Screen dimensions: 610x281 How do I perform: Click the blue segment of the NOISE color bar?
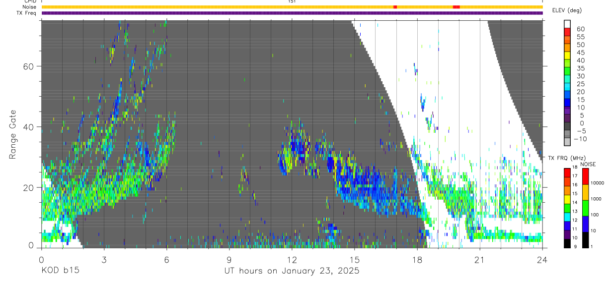585,224
